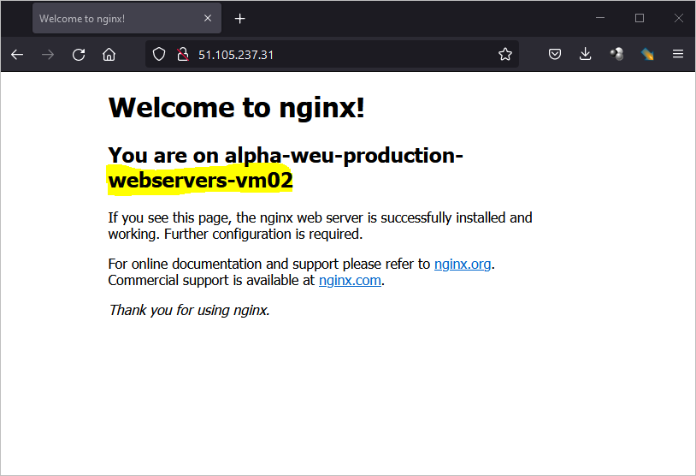Open the Downloads panel
This screenshot has height=476, width=696.
click(x=585, y=54)
